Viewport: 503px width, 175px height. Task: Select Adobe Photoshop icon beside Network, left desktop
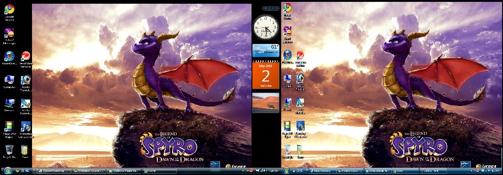click(x=26, y=106)
